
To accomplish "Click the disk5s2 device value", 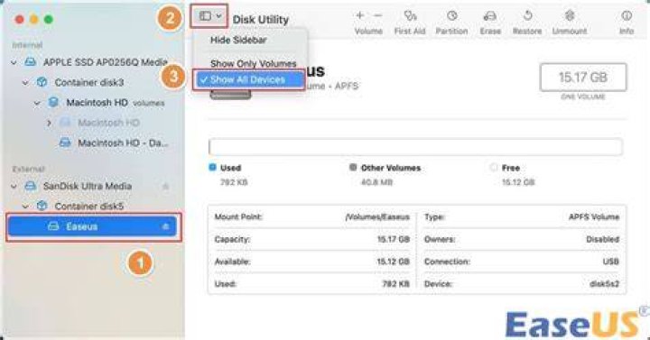I will pos(604,284).
